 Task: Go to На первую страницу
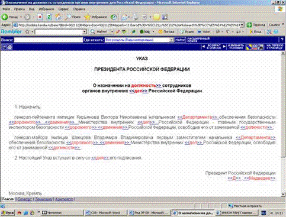coord(275,47)
